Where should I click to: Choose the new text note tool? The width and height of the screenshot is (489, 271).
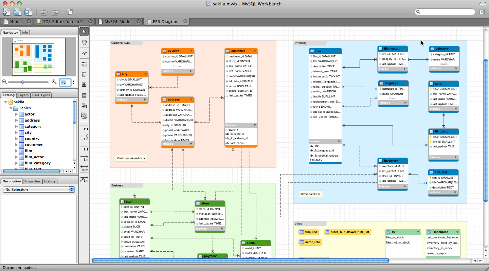(84, 74)
